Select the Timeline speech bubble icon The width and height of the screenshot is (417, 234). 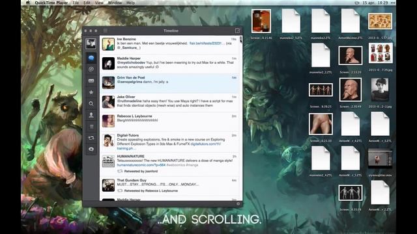tap(91, 58)
